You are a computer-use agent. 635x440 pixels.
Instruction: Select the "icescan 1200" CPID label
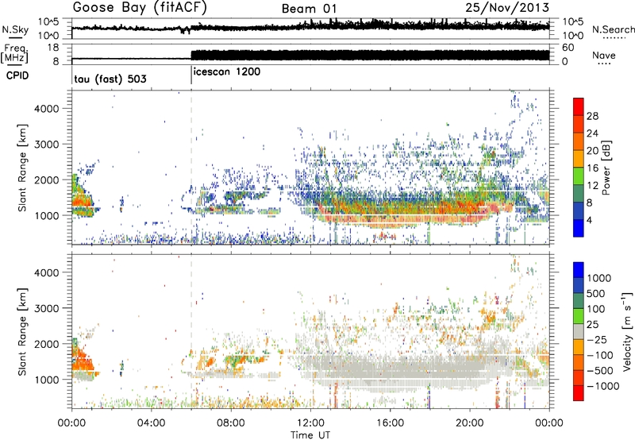click(227, 72)
